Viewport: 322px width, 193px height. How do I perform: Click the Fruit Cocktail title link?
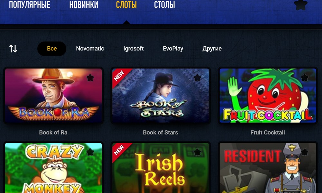coord(268,133)
